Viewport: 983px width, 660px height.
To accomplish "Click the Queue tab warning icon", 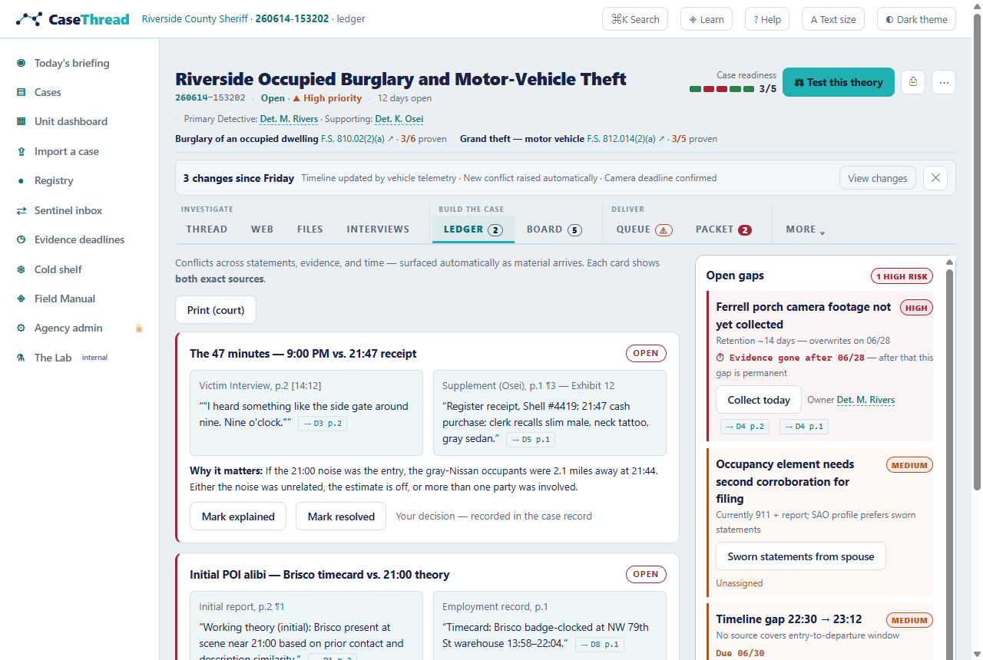I will [x=664, y=229].
